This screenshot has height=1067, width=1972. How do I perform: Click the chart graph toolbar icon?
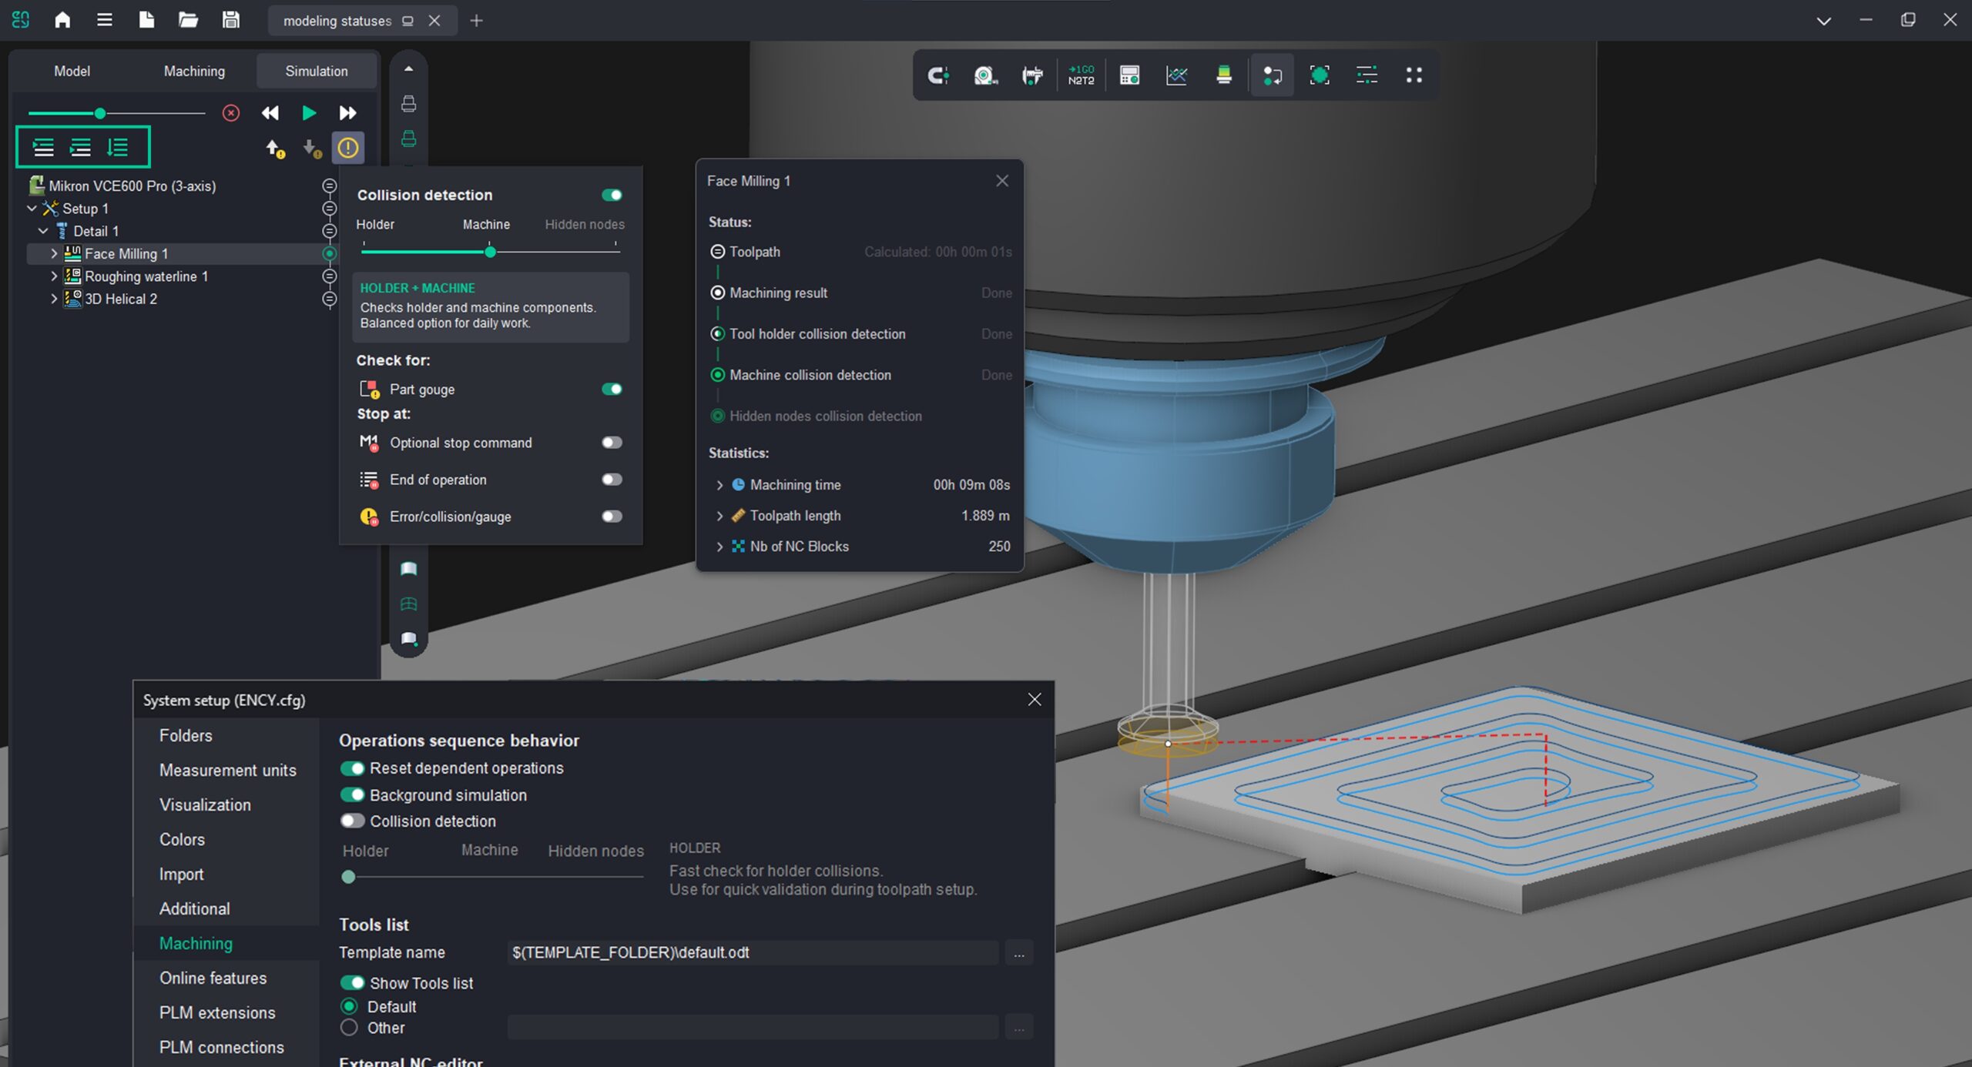[1176, 75]
